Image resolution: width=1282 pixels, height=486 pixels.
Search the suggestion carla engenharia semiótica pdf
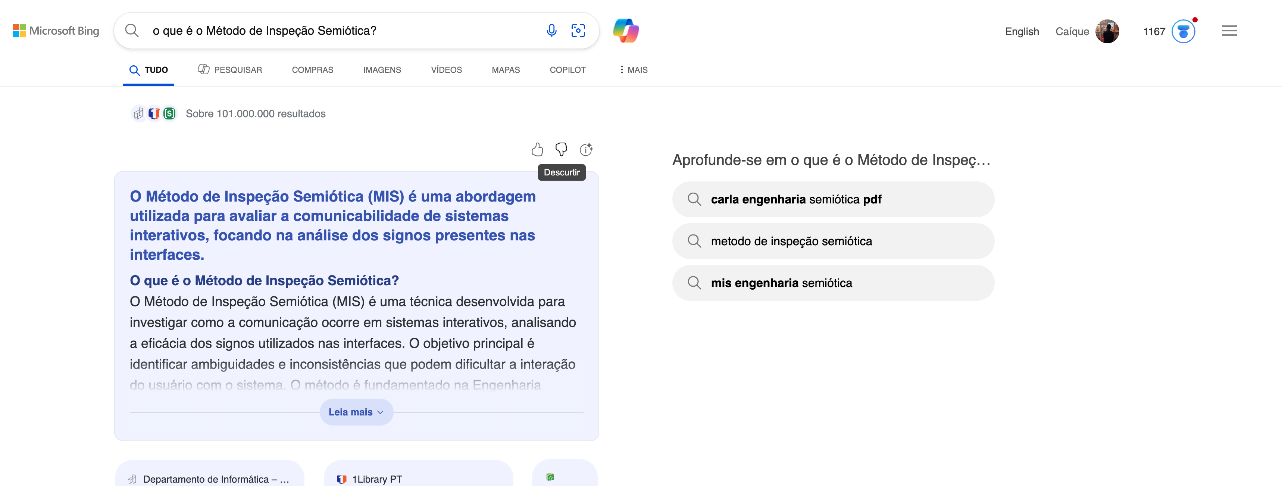pyautogui.click(x=833, y=199)
